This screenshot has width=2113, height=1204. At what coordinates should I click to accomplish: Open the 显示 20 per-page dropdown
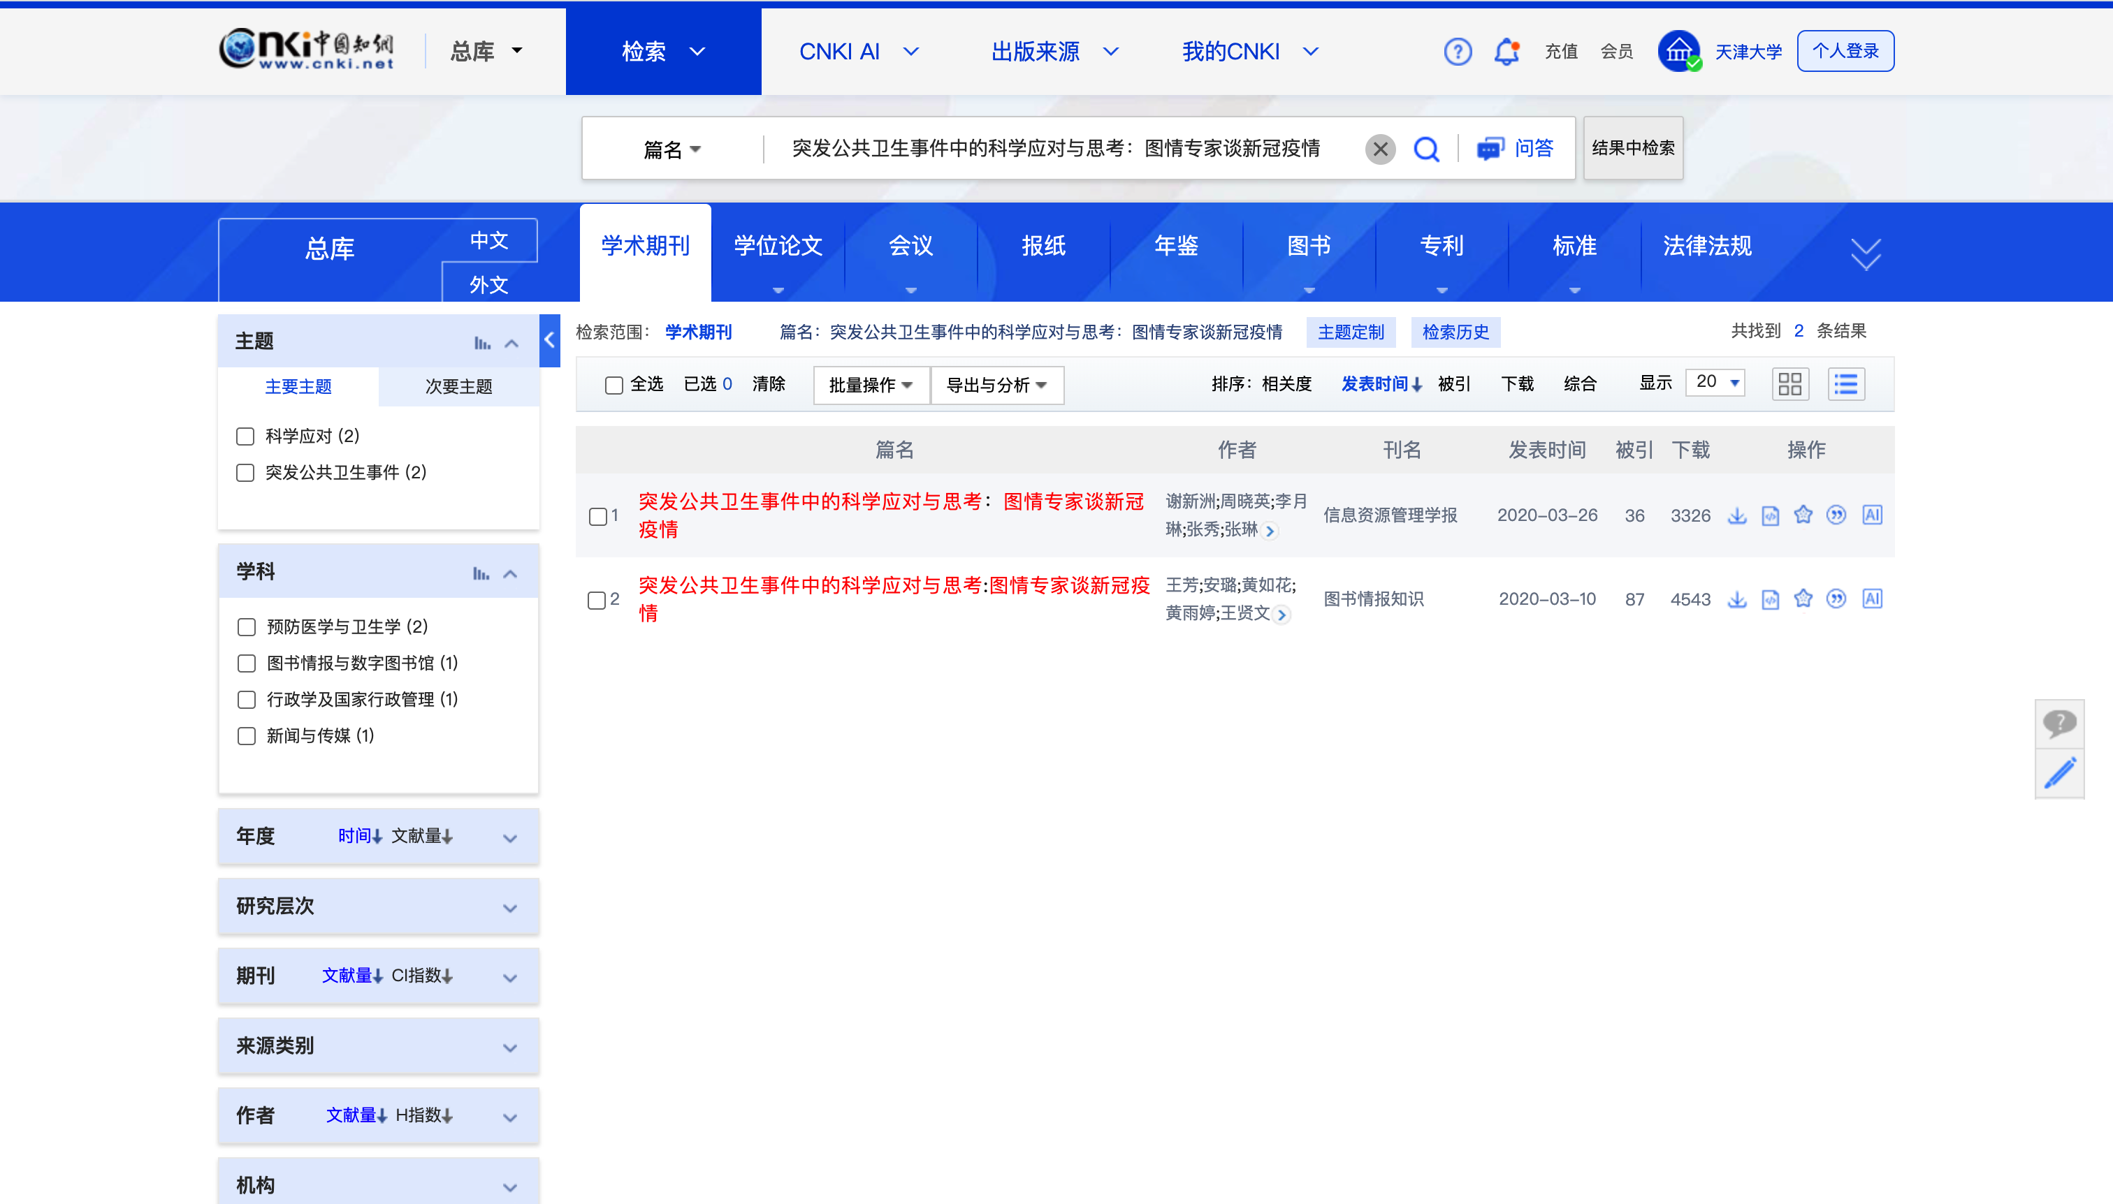[x=1717, y=382]
